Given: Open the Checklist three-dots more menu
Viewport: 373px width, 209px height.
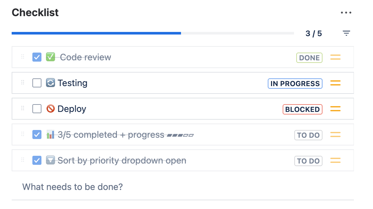Looking at the screenshot, I should click(x=346, y=13).
